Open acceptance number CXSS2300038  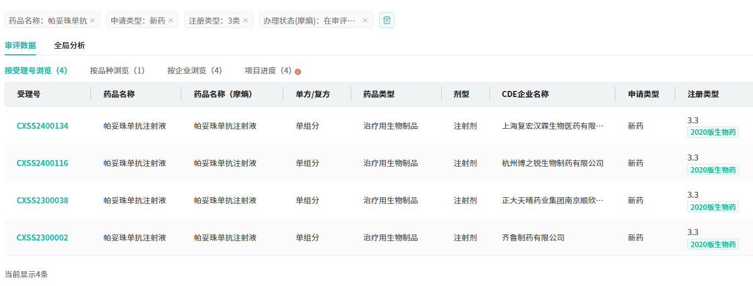42,201
